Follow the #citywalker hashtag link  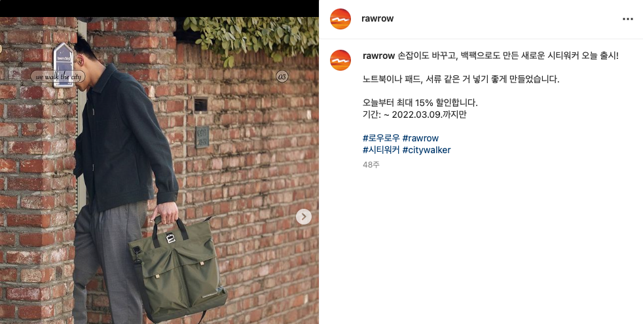point(426,150)
